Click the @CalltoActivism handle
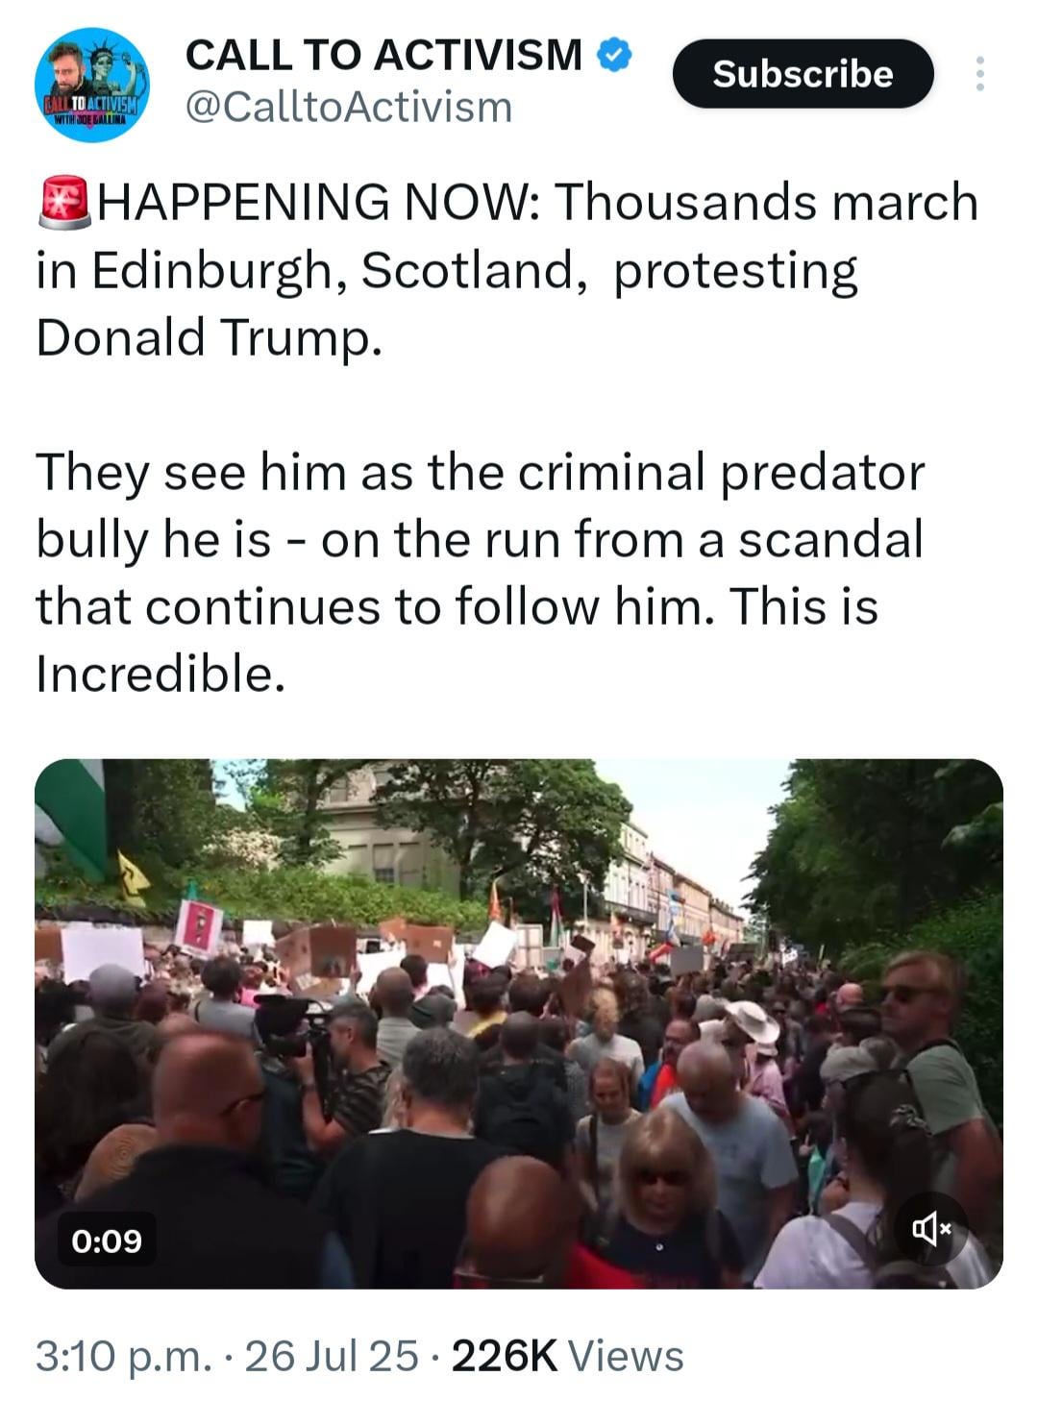This screenshot has height=1401, width=1038. (x=348, y=108)
